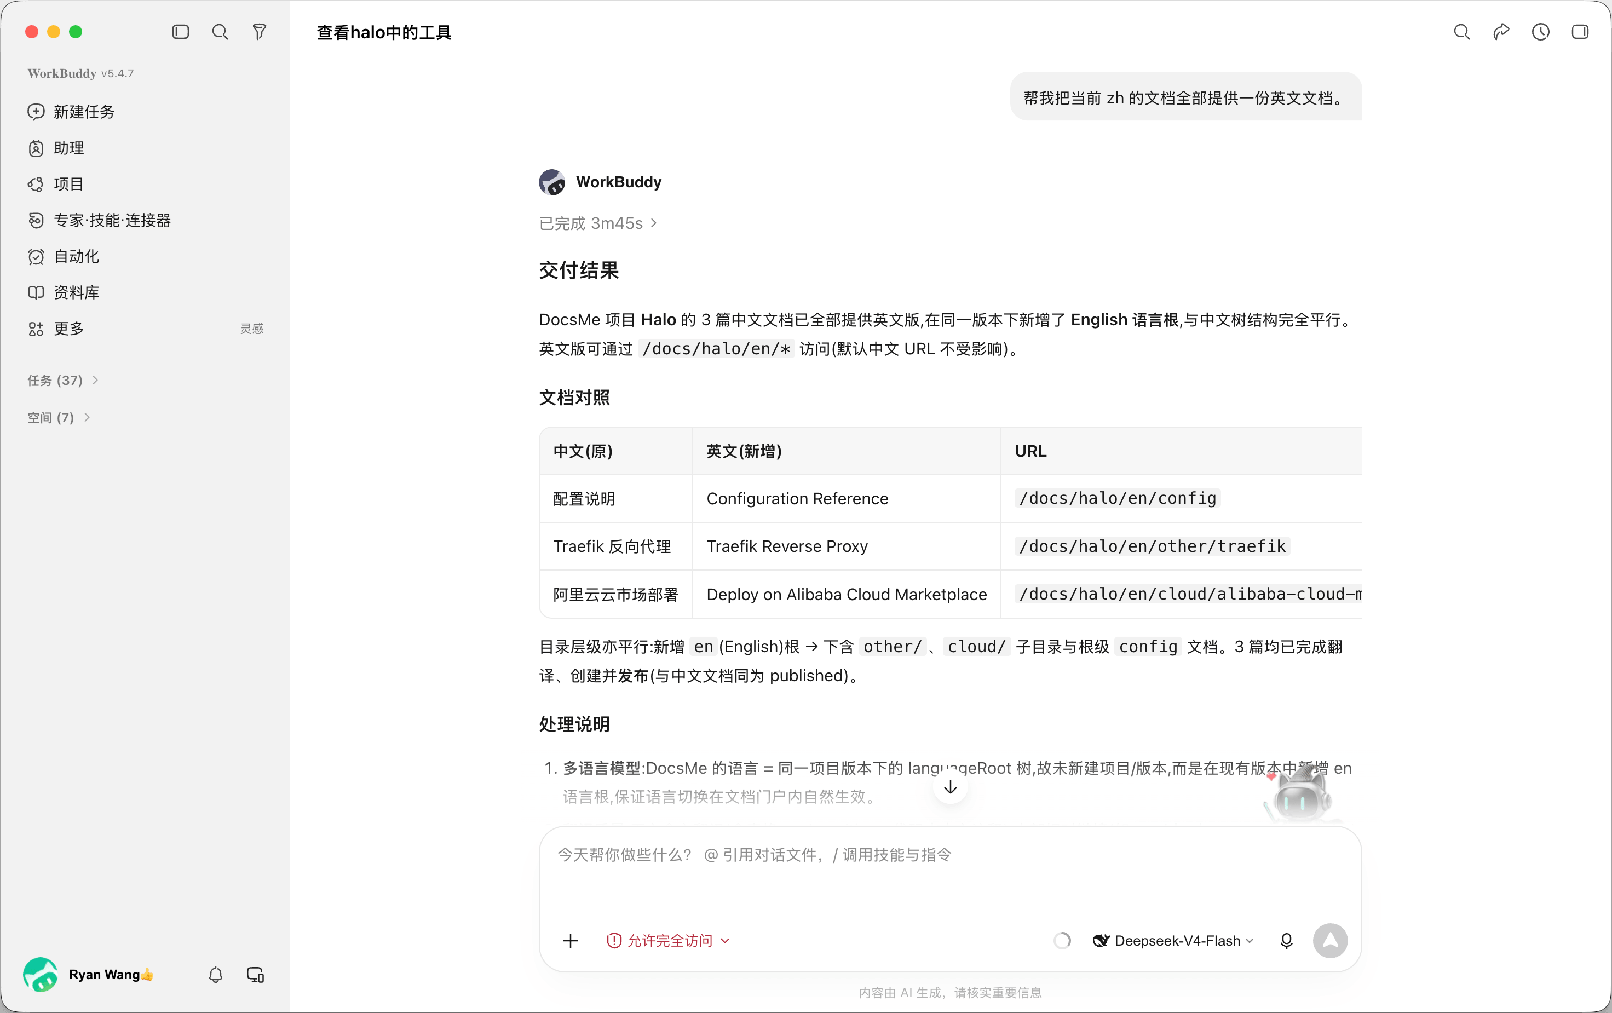The width and height of the screenshot is (1612, 1013).
Task: Click the plus attachment icon
Action: pyautogui.click(x=571, y=941)
